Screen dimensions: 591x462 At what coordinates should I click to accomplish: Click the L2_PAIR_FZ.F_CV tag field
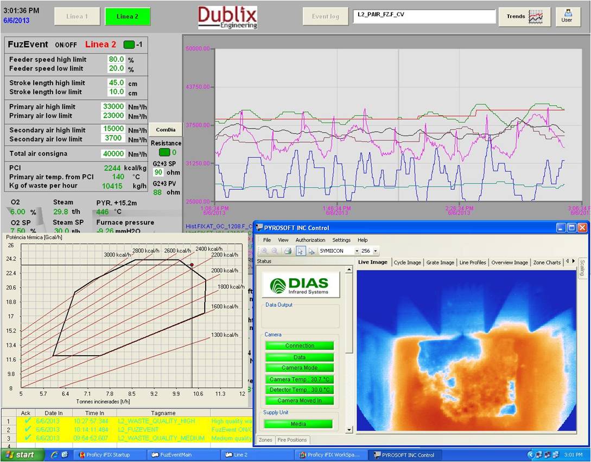424,17
